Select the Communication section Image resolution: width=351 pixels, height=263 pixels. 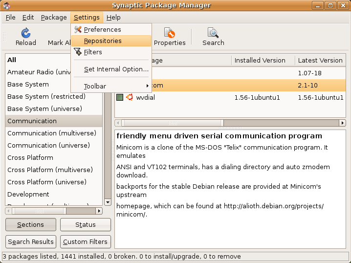pyautogui.click(x=54, y=121)
